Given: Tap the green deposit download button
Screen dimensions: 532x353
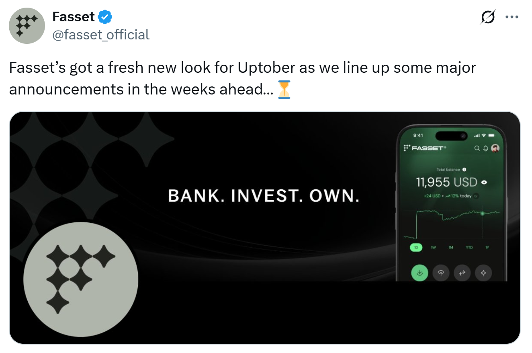Looking at the screenshot, I should click(419, 273).
